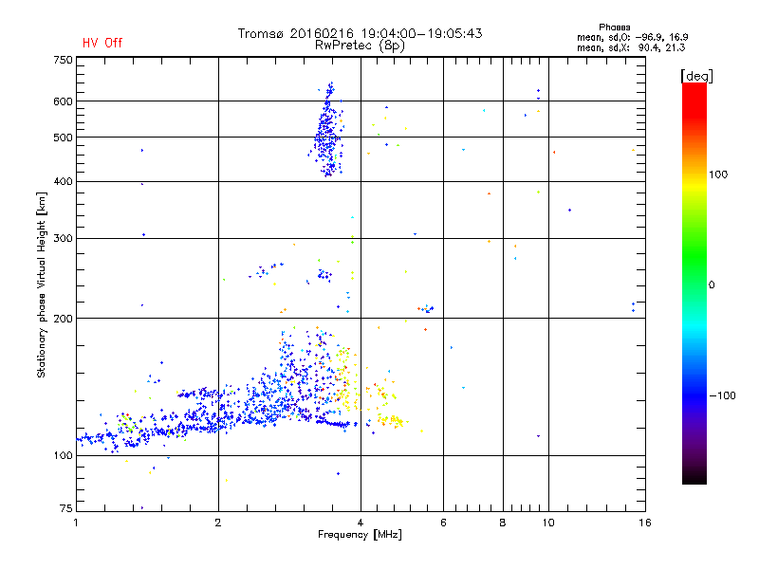Viewport: 759px width, 569px height.
Task: Click the '400' height axis label
Action: (x=63, y=182)
